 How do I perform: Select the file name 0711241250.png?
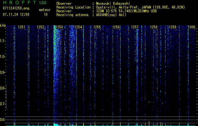pos(16,8)
